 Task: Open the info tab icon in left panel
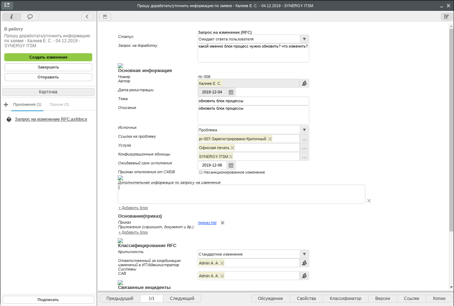pos(12,17)
